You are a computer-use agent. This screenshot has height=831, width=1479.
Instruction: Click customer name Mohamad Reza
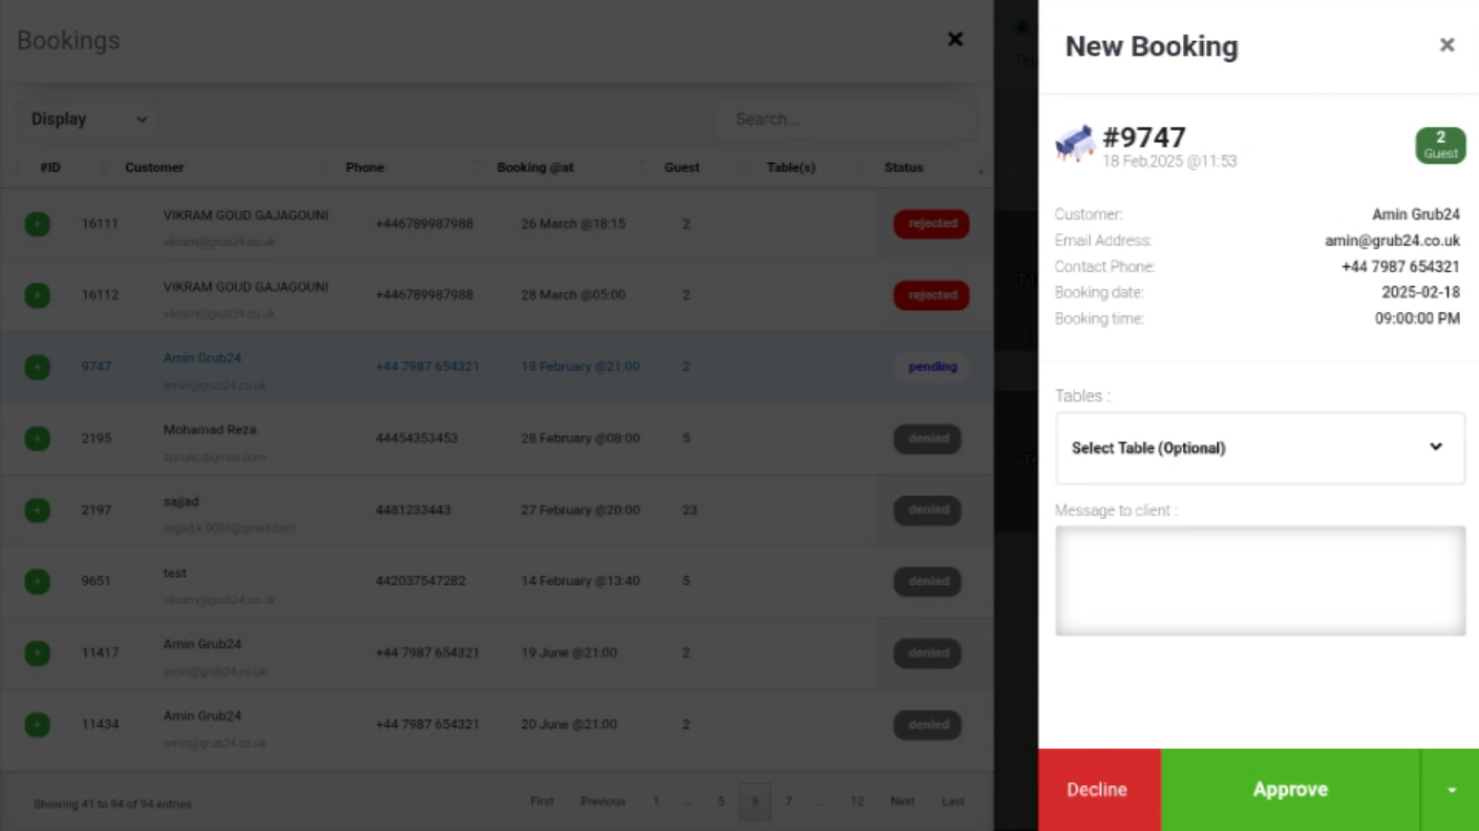pyautogui.click(x=209, y=430)
